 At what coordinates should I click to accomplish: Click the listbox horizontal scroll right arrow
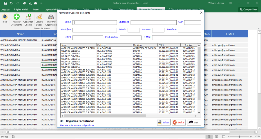196,116
